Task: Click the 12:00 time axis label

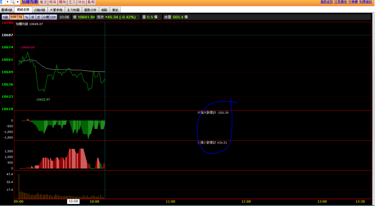Action: (x=246, y=202)
